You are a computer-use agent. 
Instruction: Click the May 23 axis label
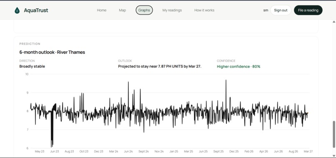(40, 151)
